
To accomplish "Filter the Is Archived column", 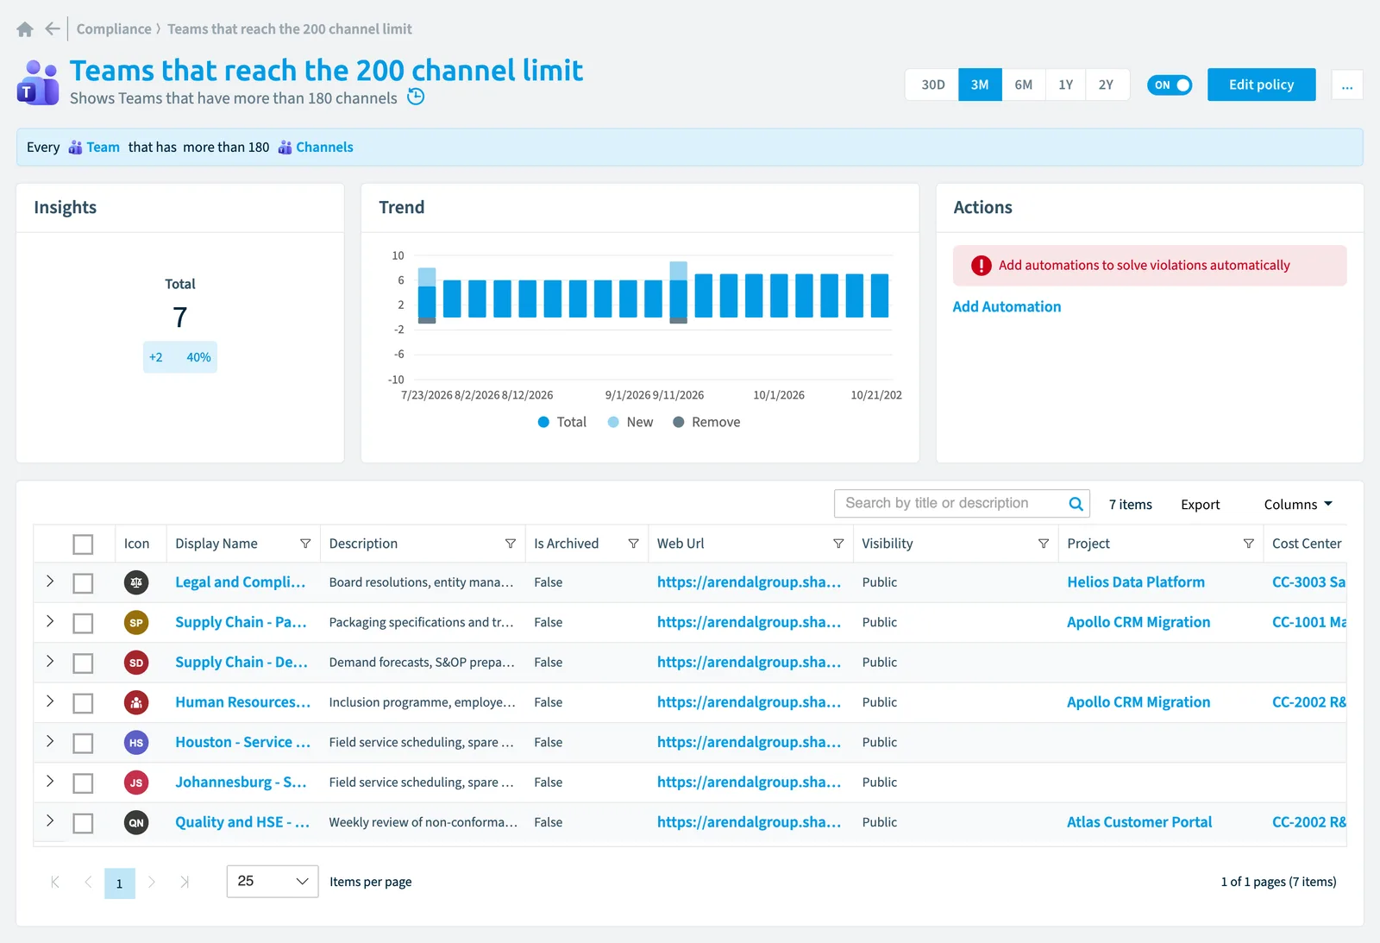I will tap(634, 544).
